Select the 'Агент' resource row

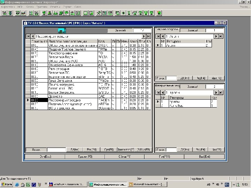coord(184,45)
